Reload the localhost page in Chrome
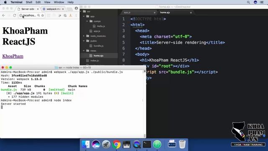268x151 pixels. coord(15,16)
